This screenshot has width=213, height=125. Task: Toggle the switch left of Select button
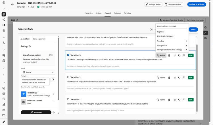[151, 30]
